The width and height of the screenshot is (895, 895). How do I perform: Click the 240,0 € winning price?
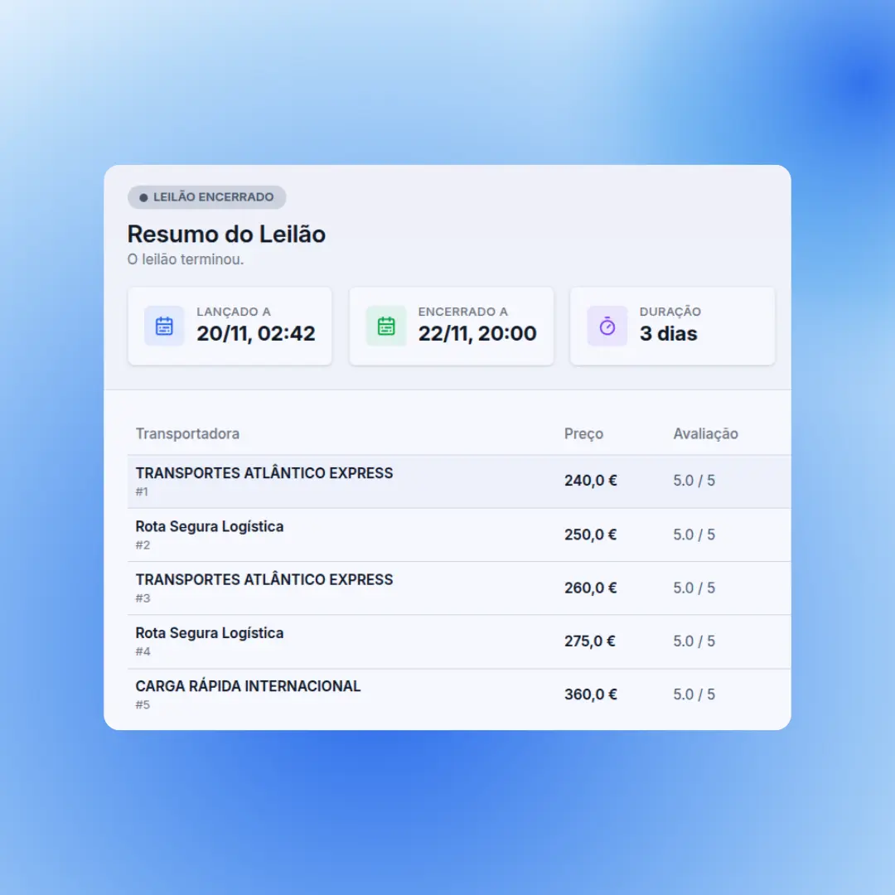pyautogui.click(x=591, y=481)
